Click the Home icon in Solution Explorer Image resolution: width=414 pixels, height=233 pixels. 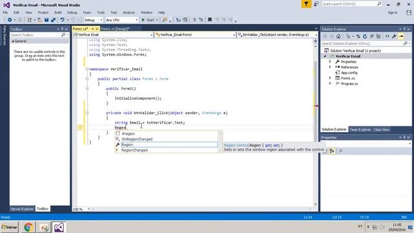coord(338,36)
